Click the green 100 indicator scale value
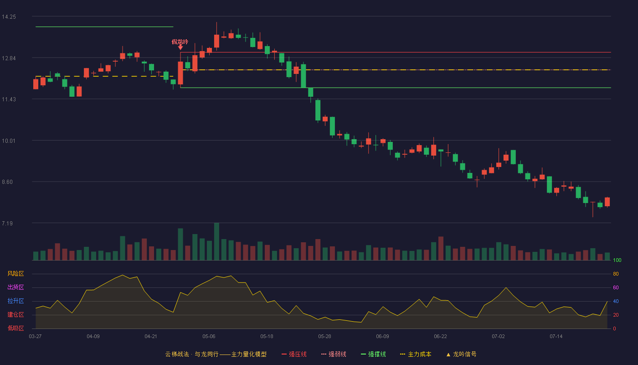 pos(617,261)
